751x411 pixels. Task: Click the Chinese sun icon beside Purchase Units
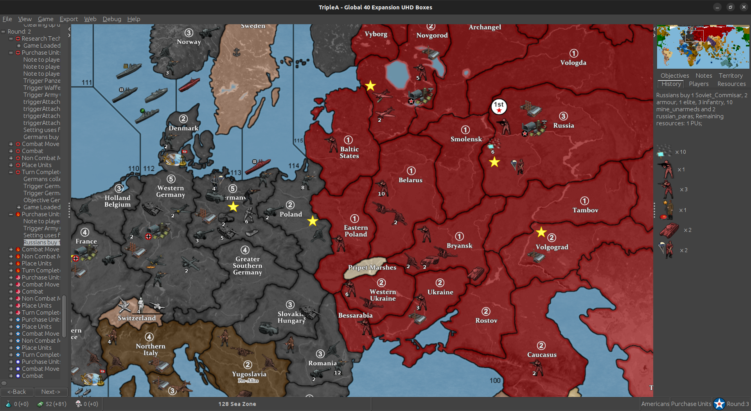click(x=18, y=362)
